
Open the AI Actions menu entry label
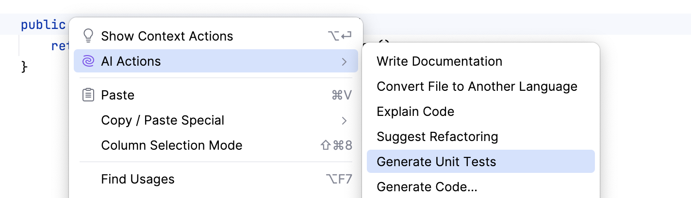click(x=131, y=61)
